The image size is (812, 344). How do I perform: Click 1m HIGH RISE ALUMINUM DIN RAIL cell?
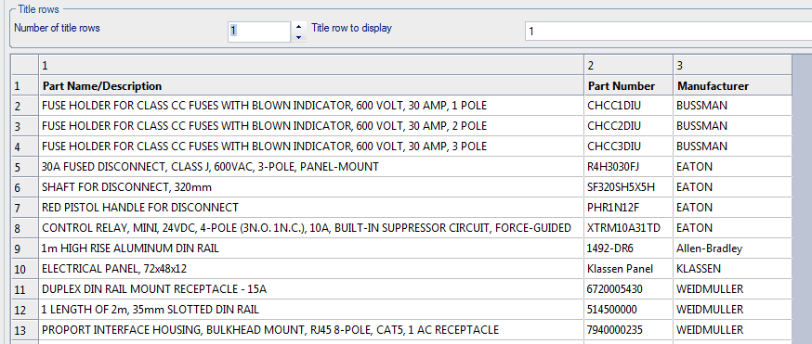(x=310, y=248)
